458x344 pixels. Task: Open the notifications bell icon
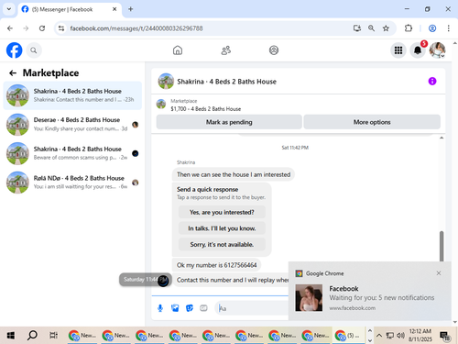pos(418,50)
